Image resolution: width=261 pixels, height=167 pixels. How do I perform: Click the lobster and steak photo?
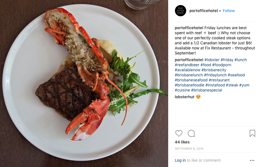(x=84, y=83)
